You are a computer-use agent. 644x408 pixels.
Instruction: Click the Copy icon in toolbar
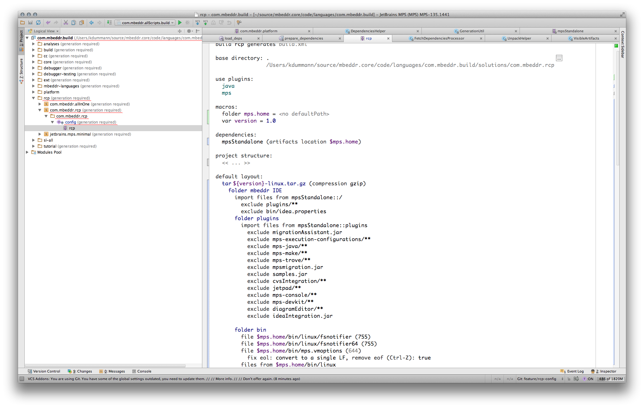tap(74, 22)
